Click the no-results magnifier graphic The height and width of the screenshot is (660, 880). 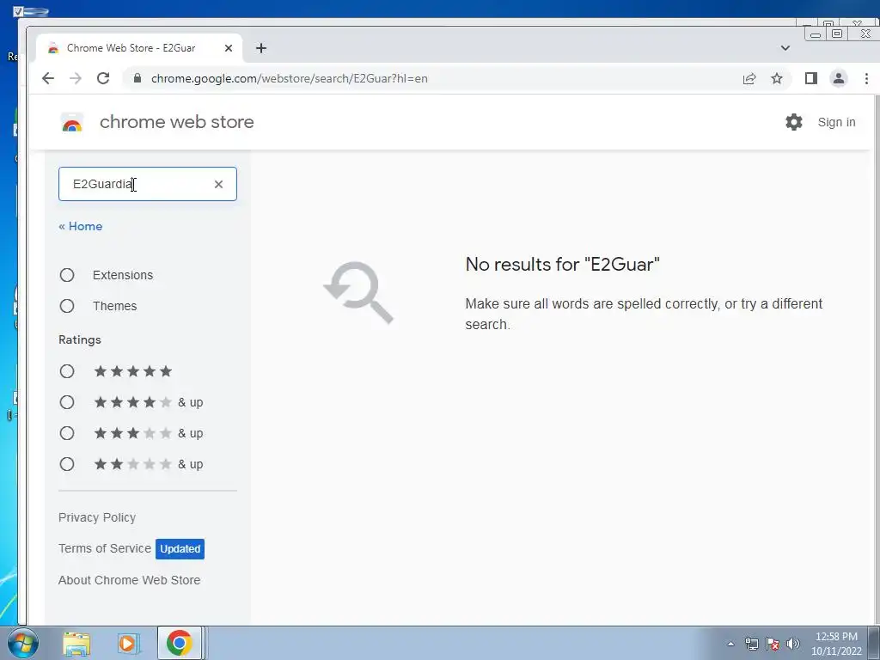click(358, 292)
